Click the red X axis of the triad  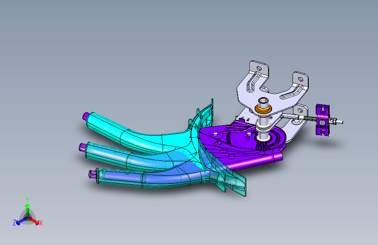pos(34,221)
